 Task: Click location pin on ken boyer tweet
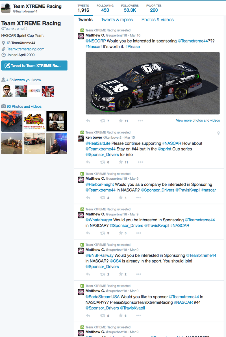point(218,133)
